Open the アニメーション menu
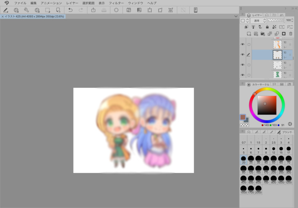The width and height of the screenshot is (298, 208). click(x=51, y=3)
